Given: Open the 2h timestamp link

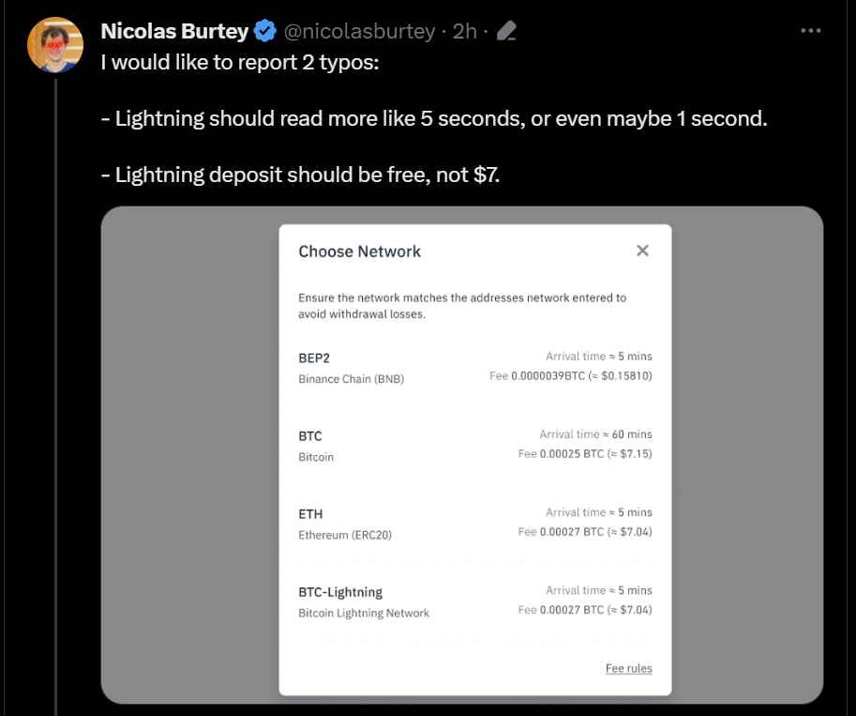Looking at the screenshot, I should pyautogui.click(x=464, y=31).
